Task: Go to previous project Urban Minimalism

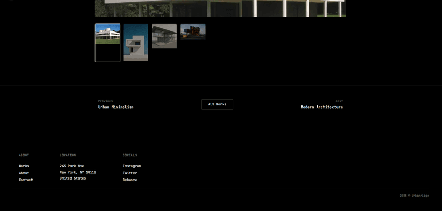Action: click(x=116, y=107)
